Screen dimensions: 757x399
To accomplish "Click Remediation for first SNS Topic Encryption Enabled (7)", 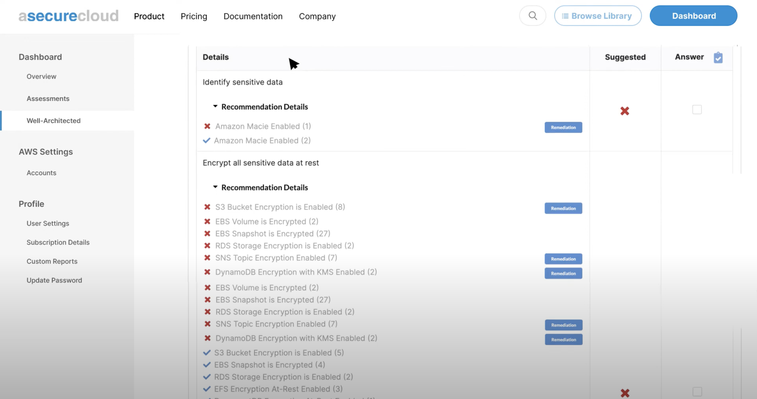I will coord(563,259).
